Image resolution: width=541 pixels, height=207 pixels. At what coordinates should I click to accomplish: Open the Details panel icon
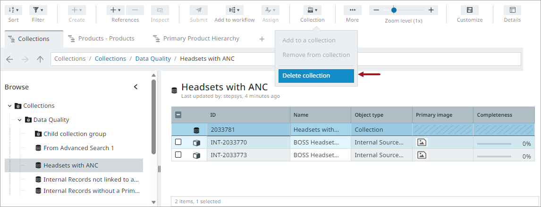(512, 10)
